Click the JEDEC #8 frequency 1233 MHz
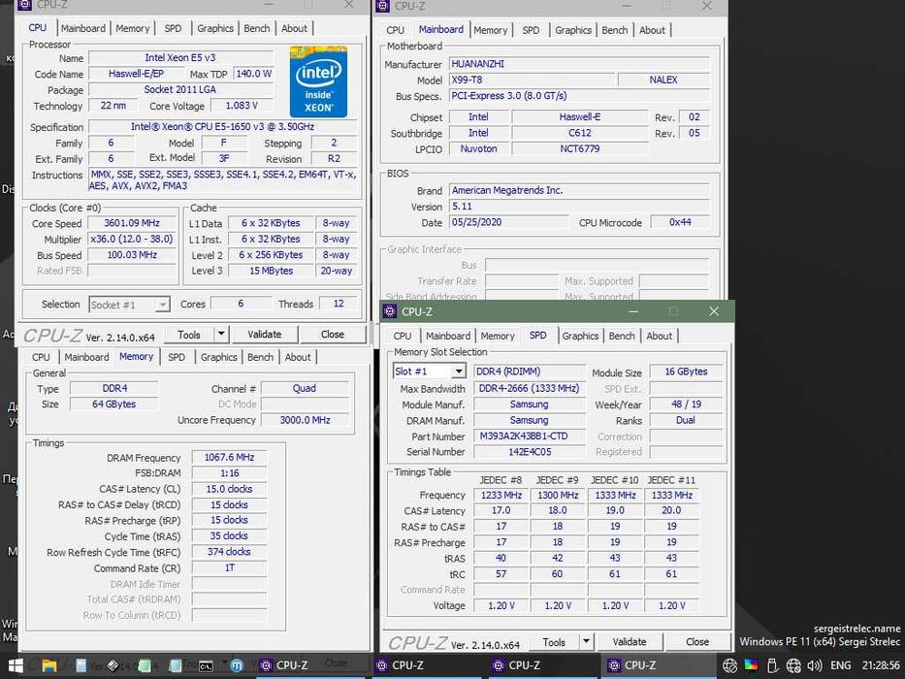905x679 pixels. [x=501, y=495]
